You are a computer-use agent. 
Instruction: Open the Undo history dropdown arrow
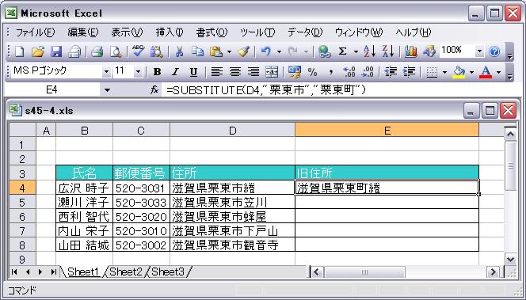[279, 52]
